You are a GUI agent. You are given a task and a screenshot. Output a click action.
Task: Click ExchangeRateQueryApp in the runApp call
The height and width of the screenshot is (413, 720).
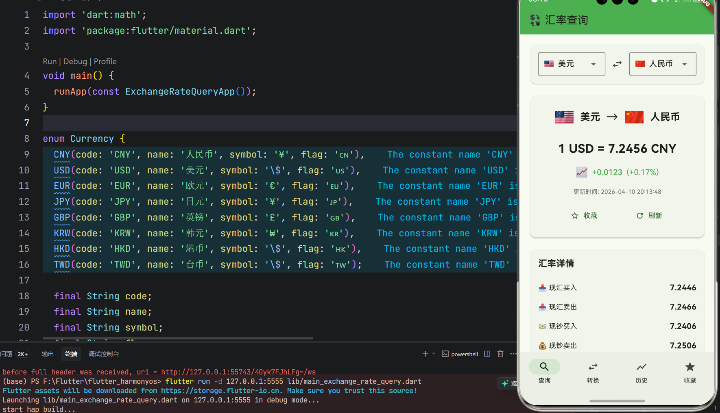(x=180, y=92)
